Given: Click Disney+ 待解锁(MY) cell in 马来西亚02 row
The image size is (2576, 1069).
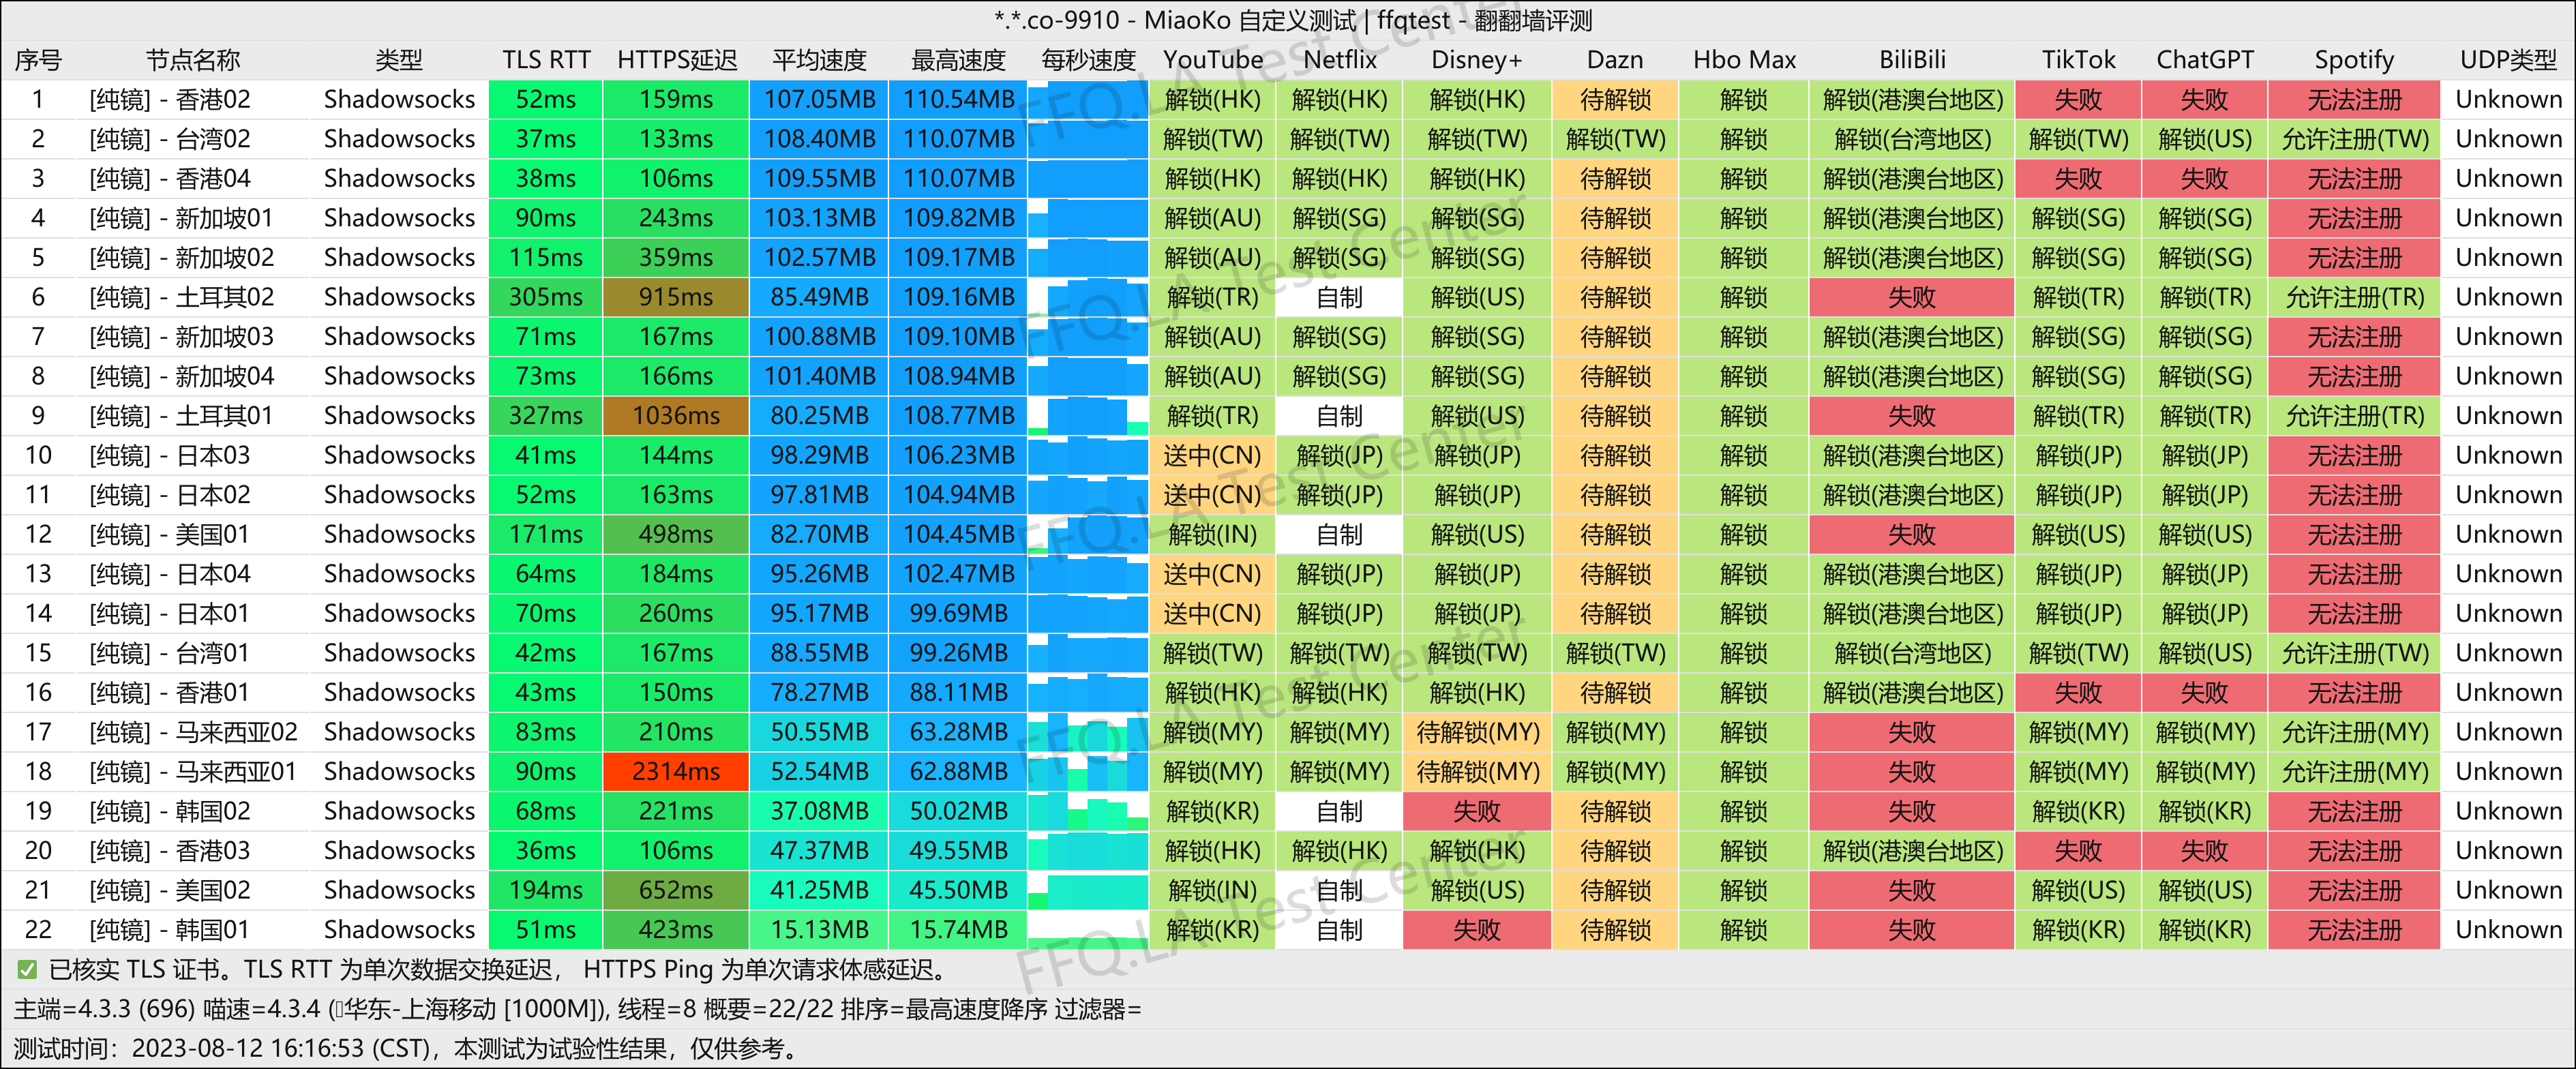Looking at the screenshot, I should pos(1477,732).
